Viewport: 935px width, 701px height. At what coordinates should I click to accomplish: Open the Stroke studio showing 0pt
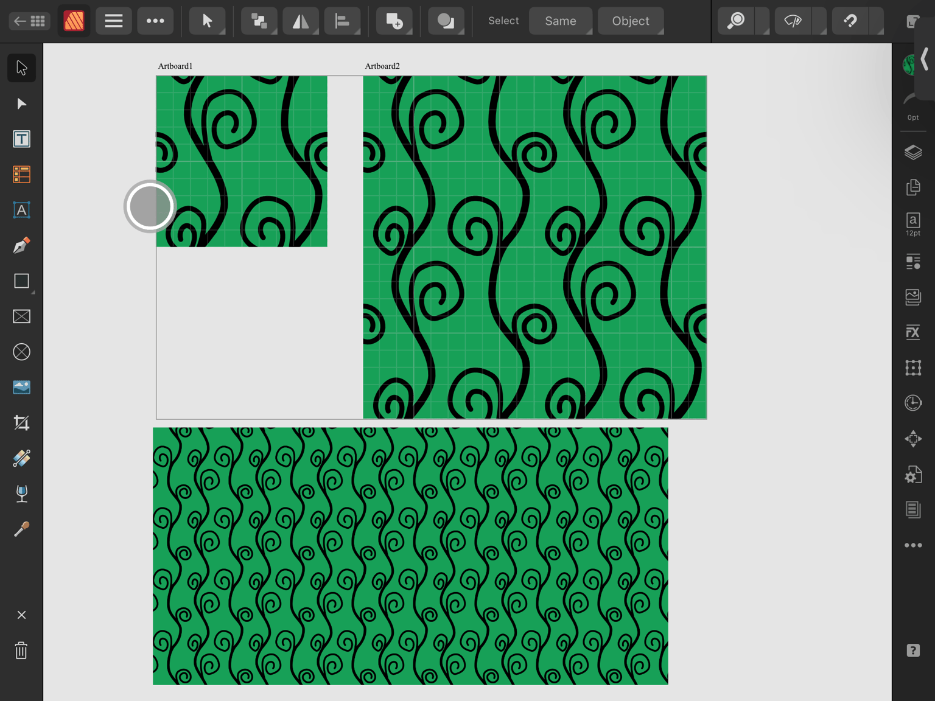tap(912, 107)
